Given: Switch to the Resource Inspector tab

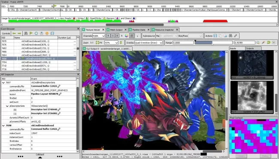Looking at the screenshot, I should click(x=164, y=30).
